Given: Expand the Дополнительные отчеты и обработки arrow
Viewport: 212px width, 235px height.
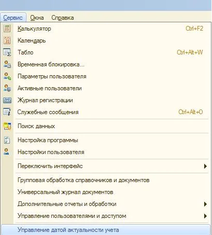Looking at the screenshot, I should 205,204.
